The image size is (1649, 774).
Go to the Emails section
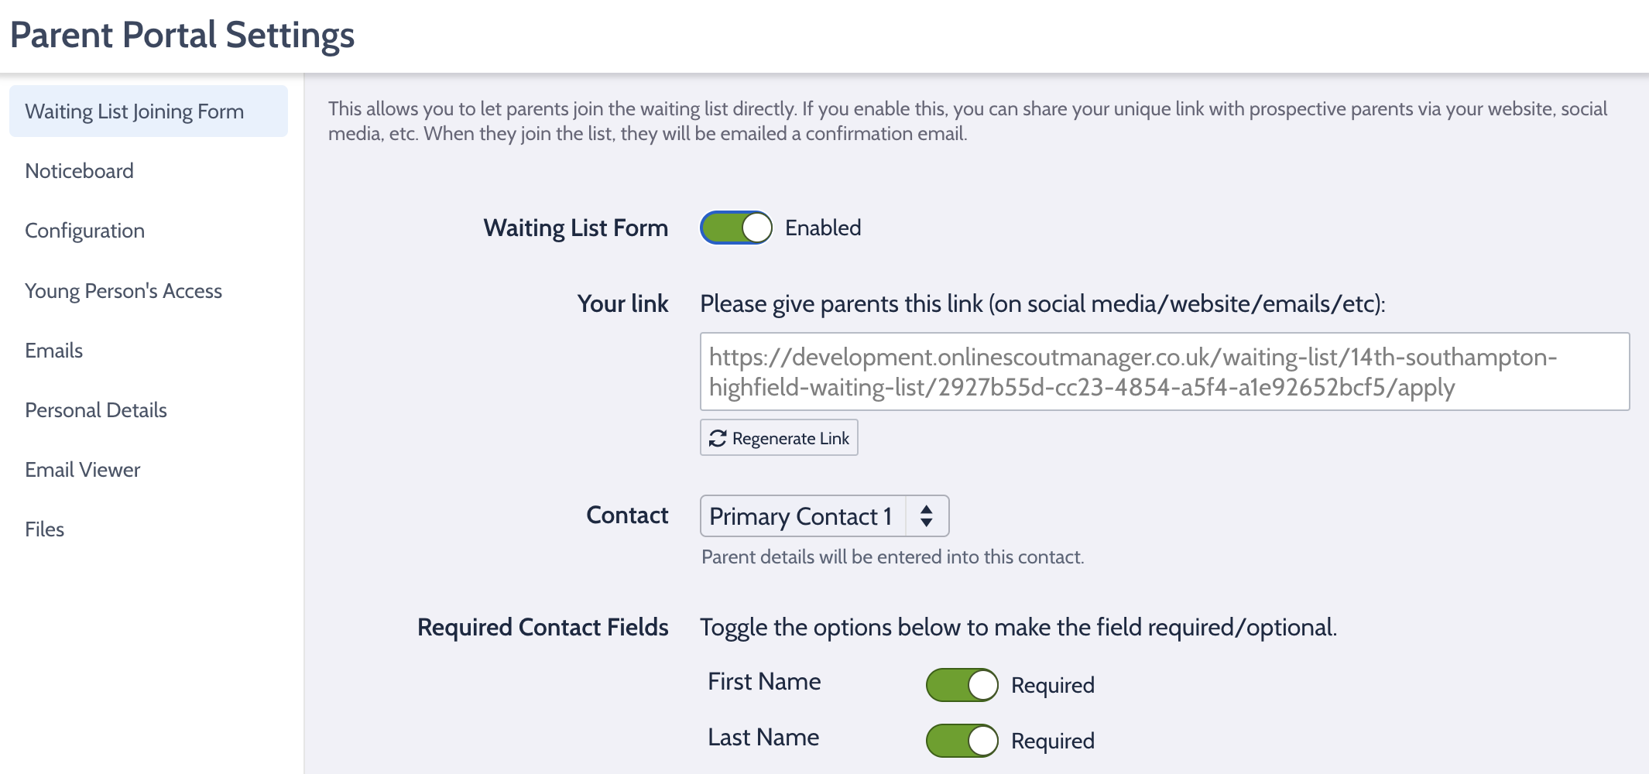pyautogui.click(x=53, y=350)
